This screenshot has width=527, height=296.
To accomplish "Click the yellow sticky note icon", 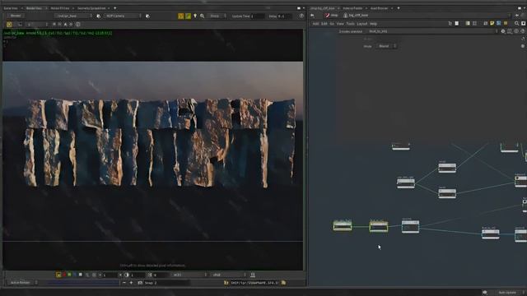I will 492,23.
